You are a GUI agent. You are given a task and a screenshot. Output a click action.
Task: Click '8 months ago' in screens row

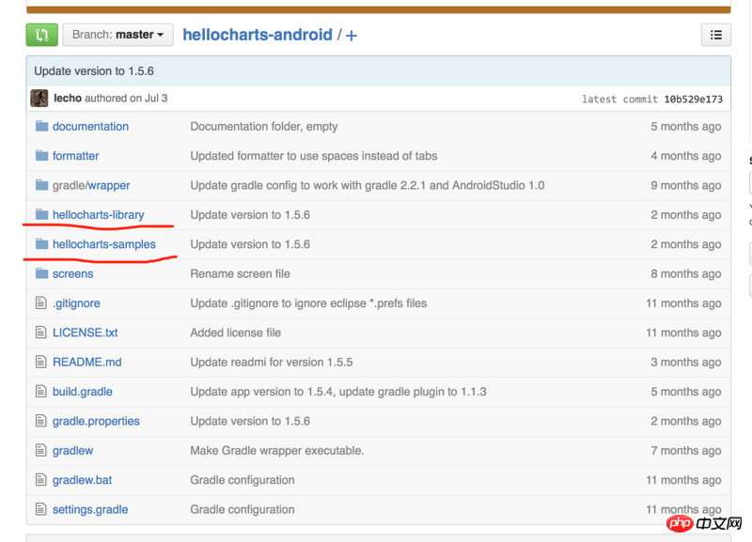tap(686, 273)
